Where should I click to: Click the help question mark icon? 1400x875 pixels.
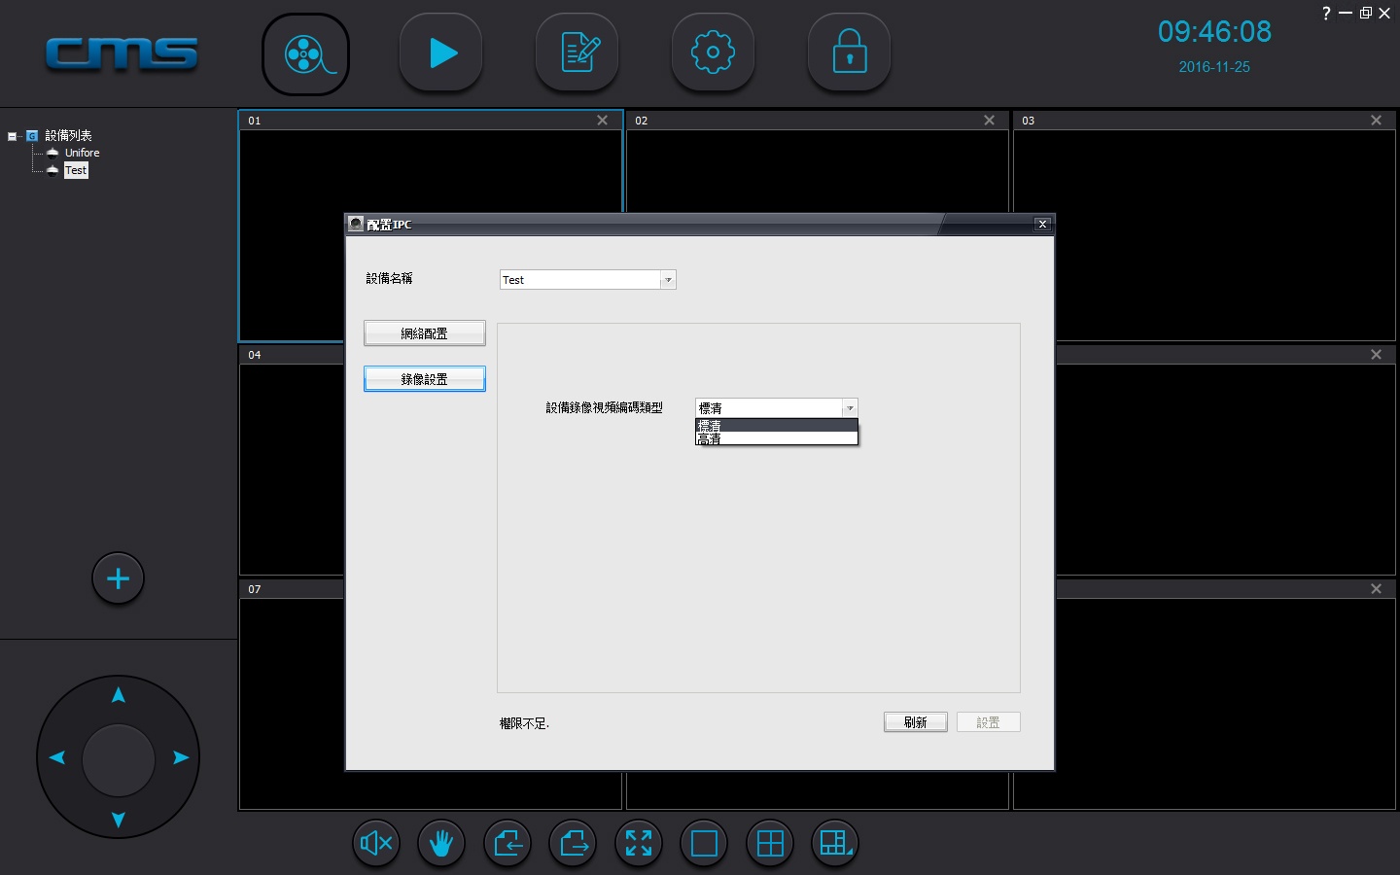pos(1326,14)
